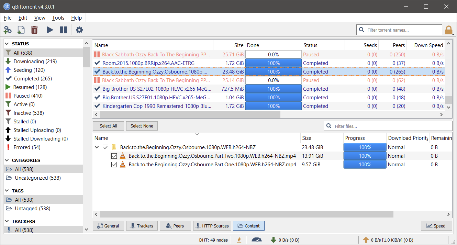The width and height of the screenshot is (457, 245).
Task: Select the Big.Brother.US.S27E01 torrent row
Action: coord(269,98)
